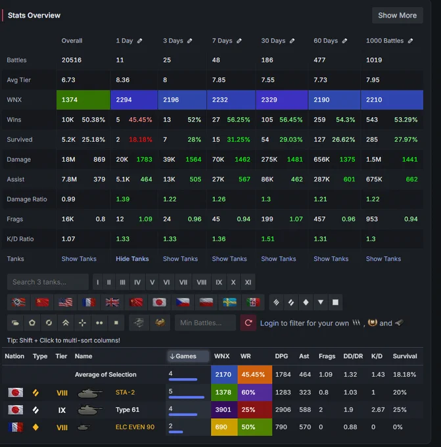This screenshot has width=441, height=447.
Task: Filter tank destroyers triangle icon
Action: 321,302
